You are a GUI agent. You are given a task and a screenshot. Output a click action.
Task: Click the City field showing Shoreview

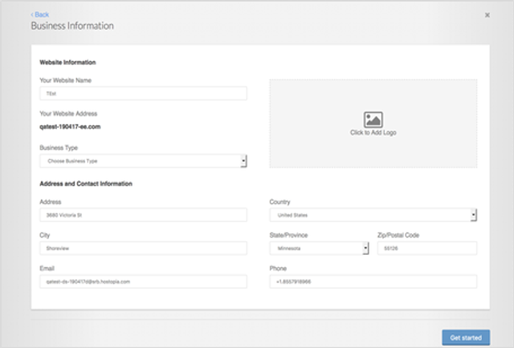click(x=143, y=248)
